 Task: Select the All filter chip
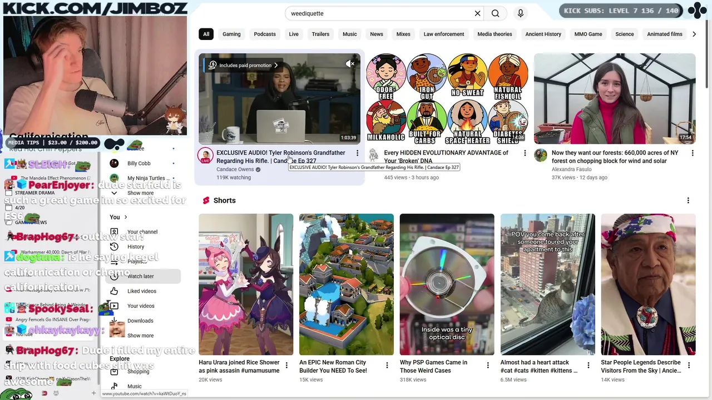[x=206, y=34]
